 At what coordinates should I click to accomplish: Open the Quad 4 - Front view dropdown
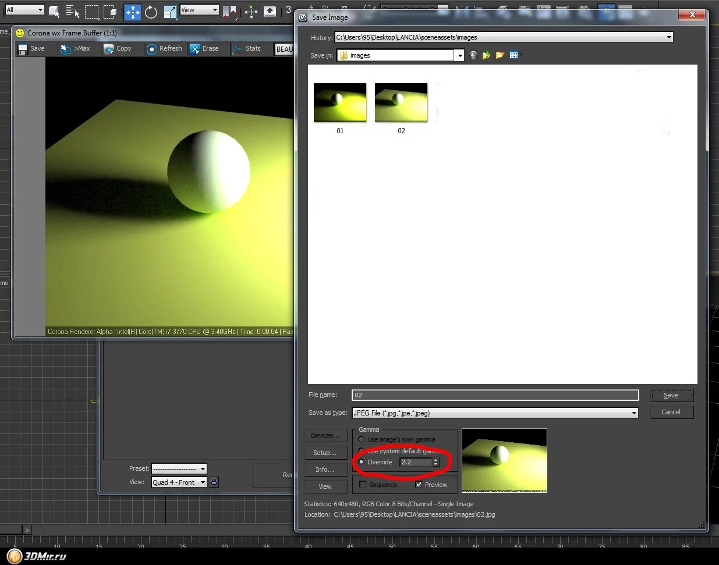[179, 482]
